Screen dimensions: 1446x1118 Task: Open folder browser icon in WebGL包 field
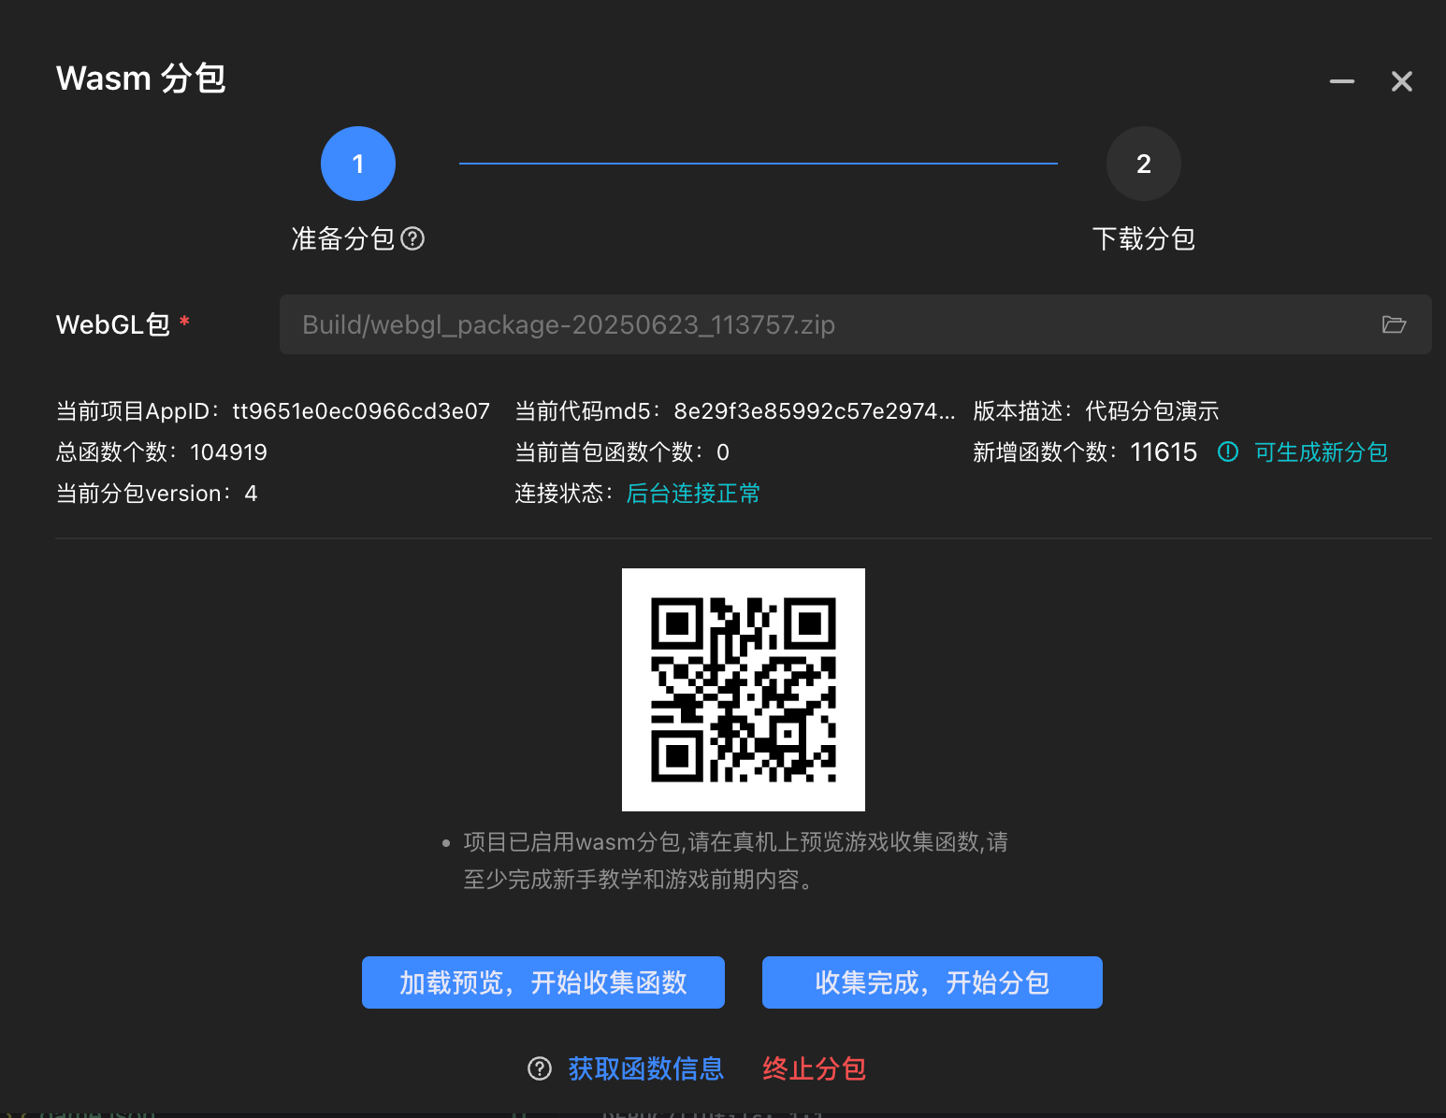coord(1394,324)
